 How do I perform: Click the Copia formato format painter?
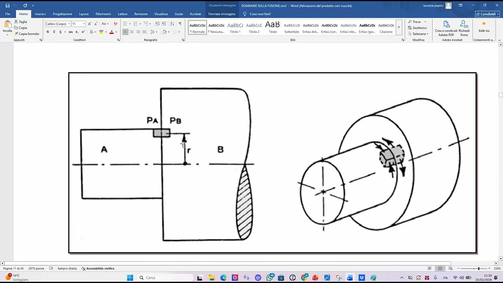tap(27, 34)
